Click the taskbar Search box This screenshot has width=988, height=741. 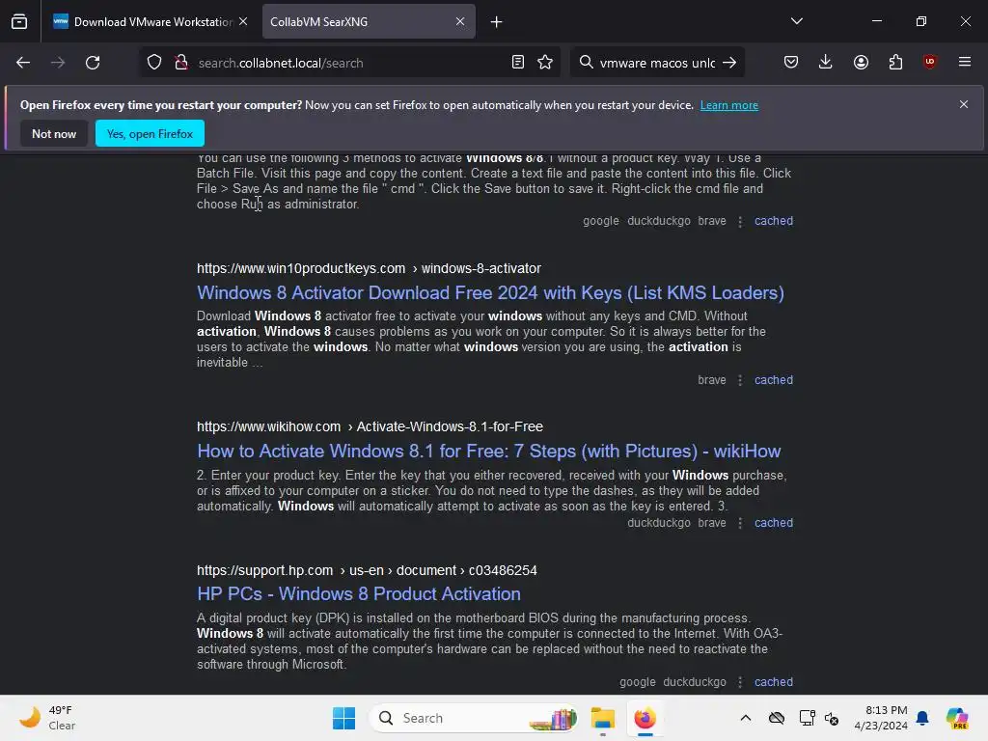(474, 718)
